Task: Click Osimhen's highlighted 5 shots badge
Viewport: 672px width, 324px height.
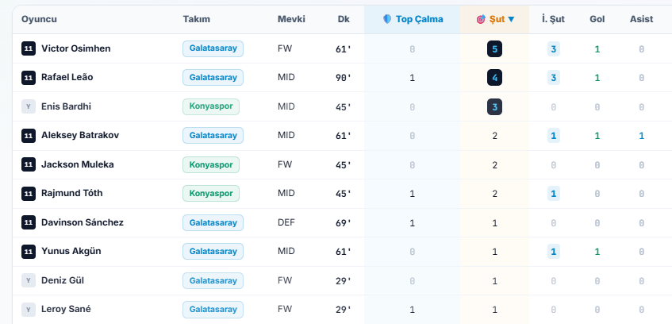Action: click(x=494, y=49)
